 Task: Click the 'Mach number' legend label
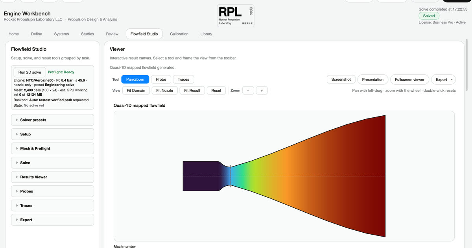125,246
